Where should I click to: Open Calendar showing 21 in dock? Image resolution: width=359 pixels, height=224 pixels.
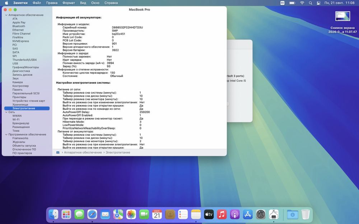click(x=157, y=214)
